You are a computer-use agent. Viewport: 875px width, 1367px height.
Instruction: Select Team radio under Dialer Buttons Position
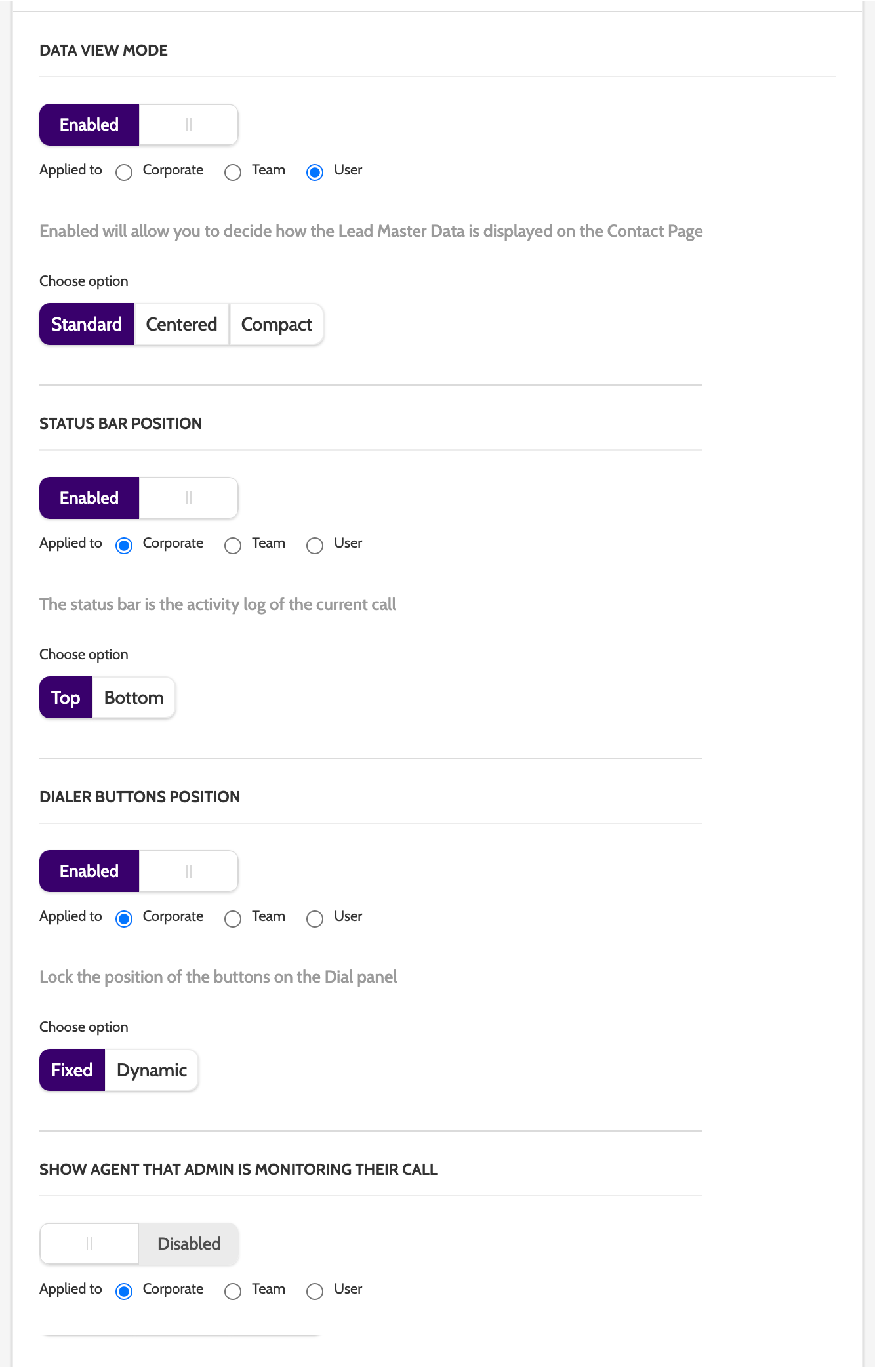(233, 918)
